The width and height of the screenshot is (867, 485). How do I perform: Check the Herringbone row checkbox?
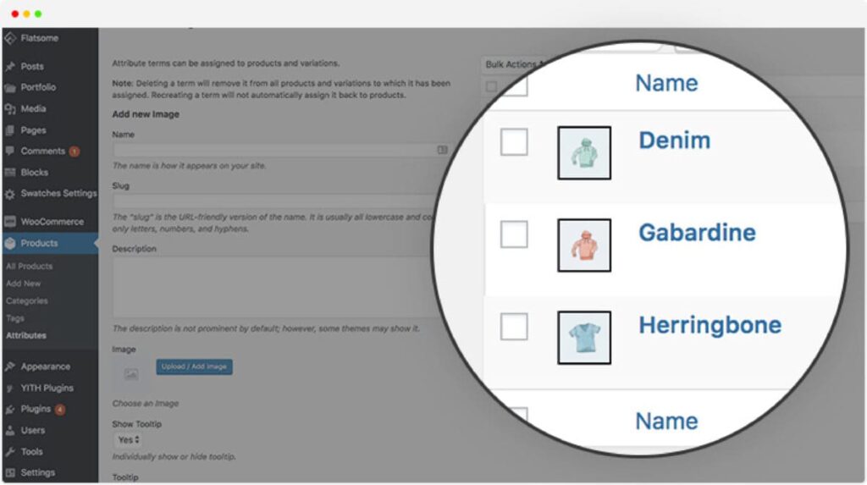[x=514, y=326]
